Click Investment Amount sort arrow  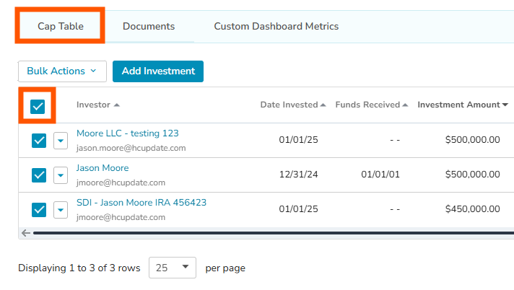coord(505,105)
